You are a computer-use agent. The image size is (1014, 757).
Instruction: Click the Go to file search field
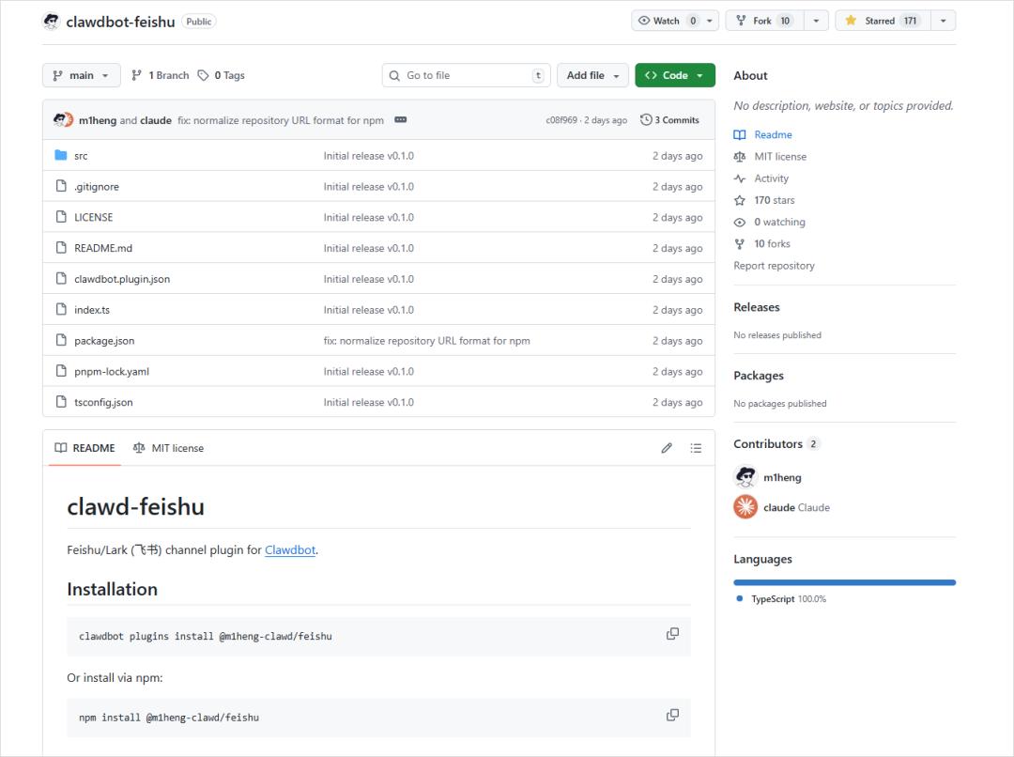click(466, 75)
